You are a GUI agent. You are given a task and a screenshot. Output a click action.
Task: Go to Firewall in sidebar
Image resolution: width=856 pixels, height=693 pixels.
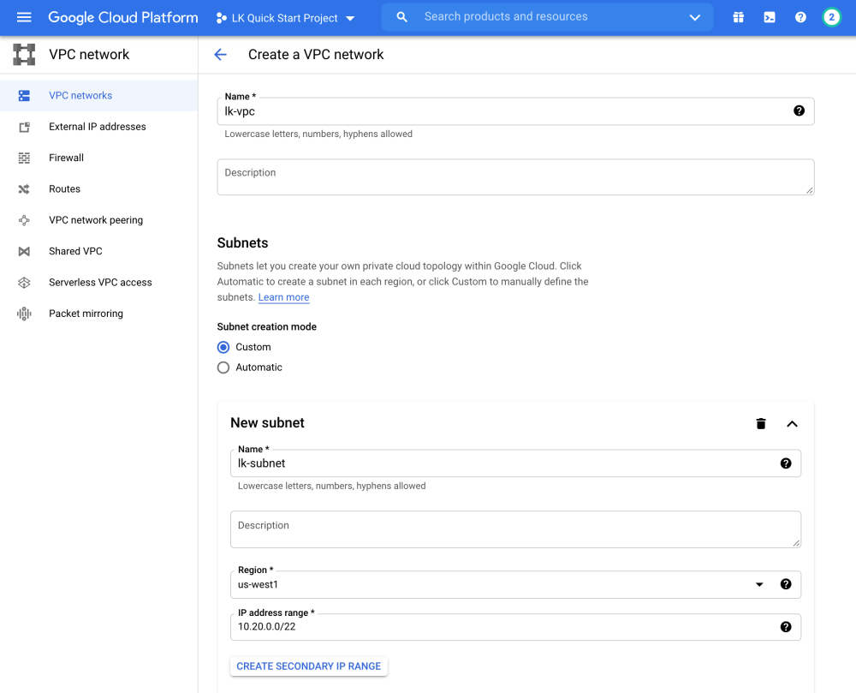[66, 158]
